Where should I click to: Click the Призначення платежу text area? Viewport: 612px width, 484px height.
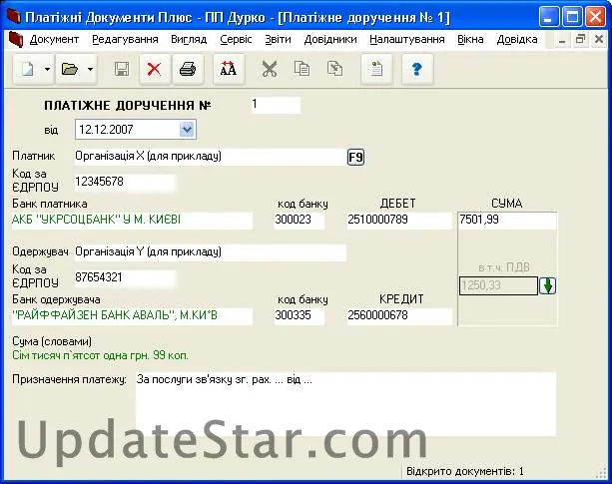click(x=345, y=404)
